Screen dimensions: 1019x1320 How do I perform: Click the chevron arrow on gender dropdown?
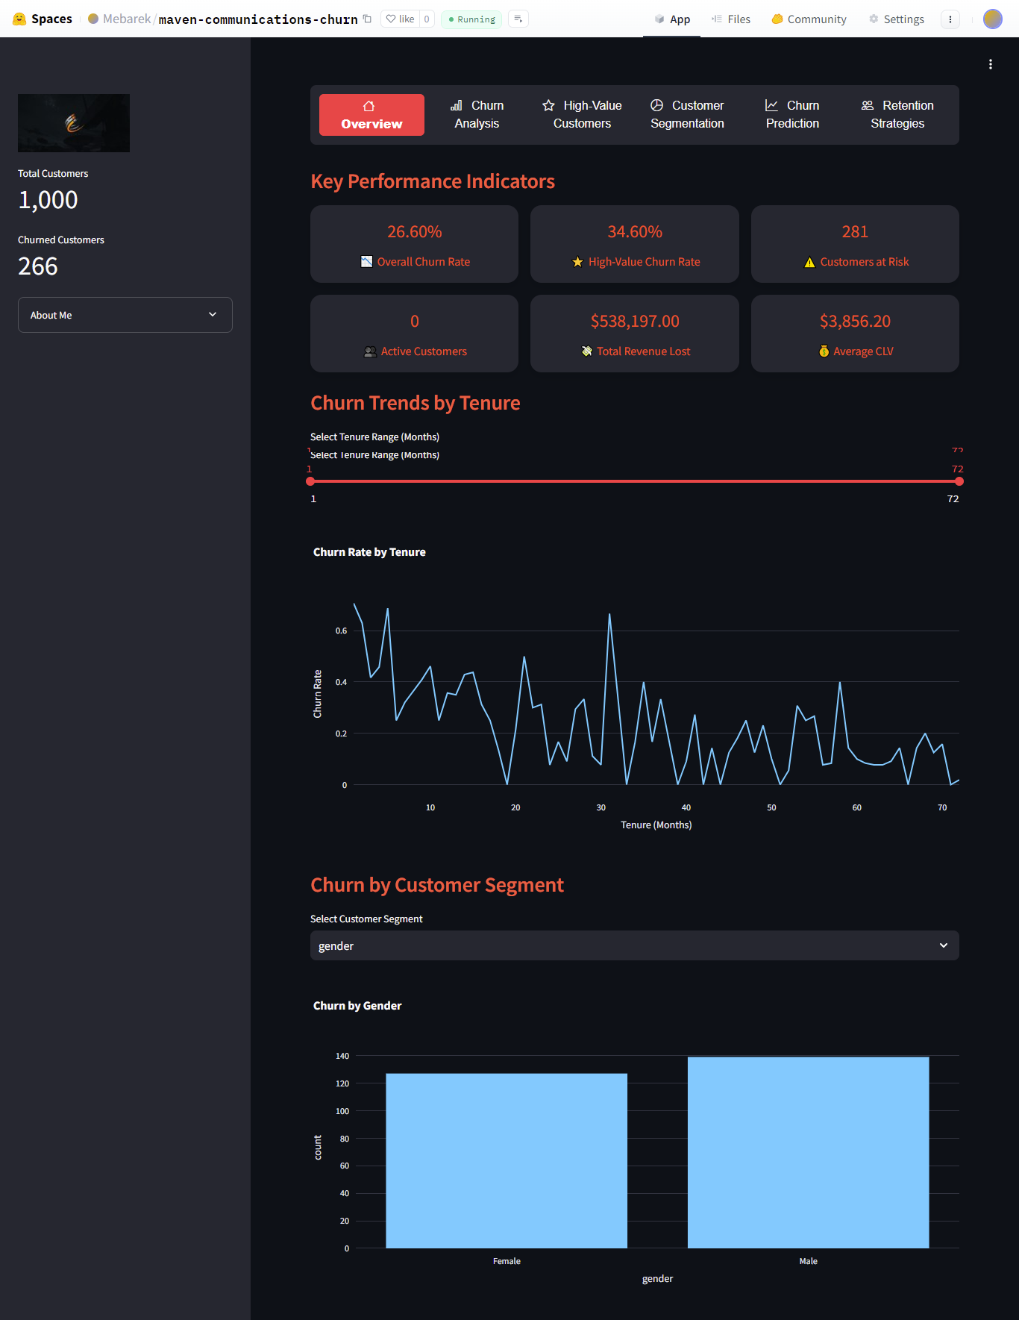point(944,945)
